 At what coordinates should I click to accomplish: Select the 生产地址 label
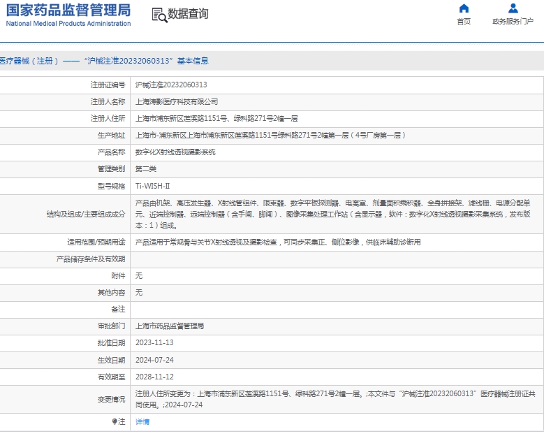111,135
